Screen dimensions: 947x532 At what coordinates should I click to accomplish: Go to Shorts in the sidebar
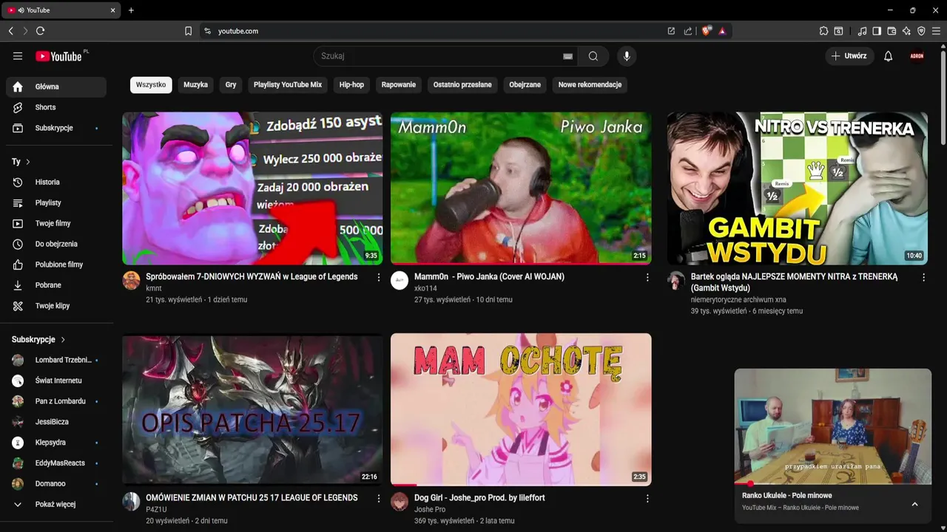56,107
